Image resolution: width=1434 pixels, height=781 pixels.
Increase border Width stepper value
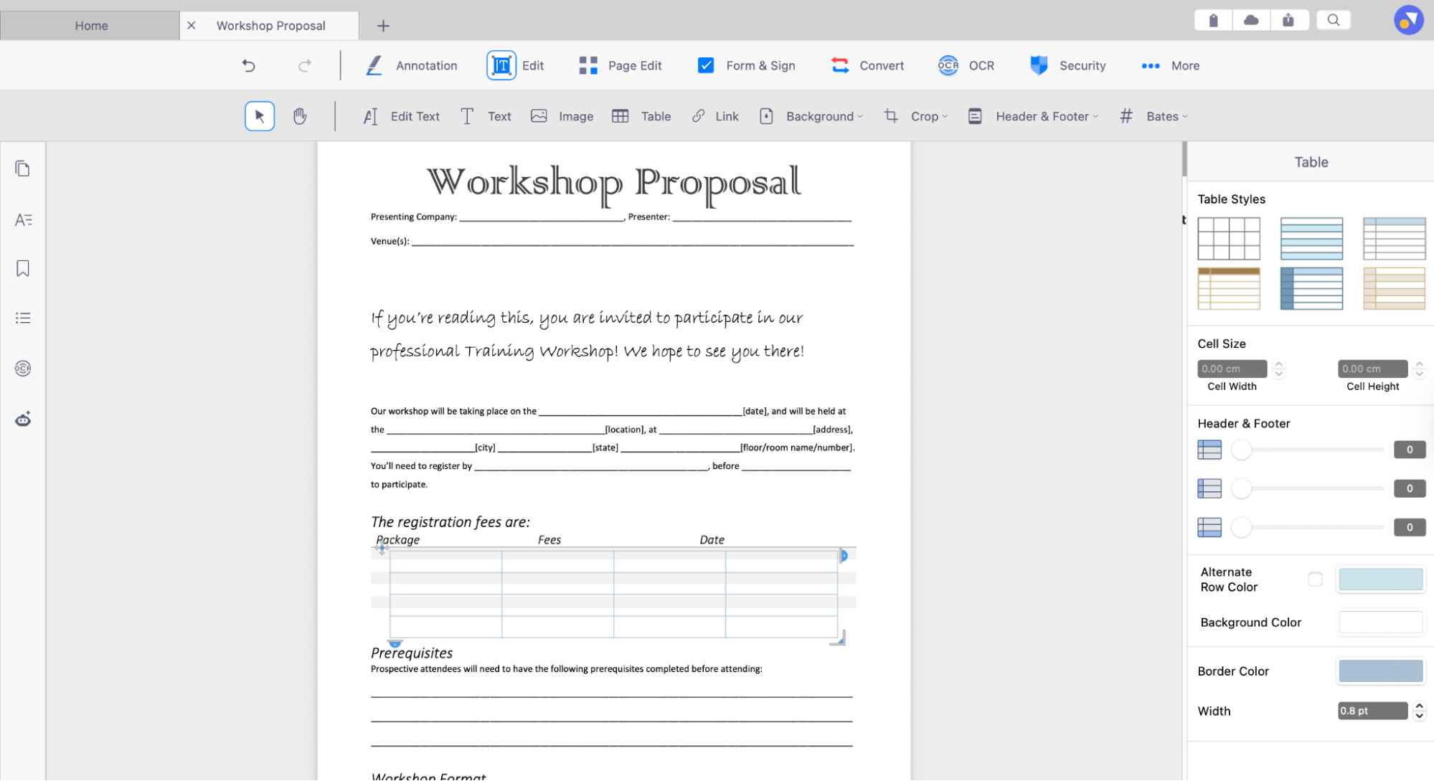1419,706
